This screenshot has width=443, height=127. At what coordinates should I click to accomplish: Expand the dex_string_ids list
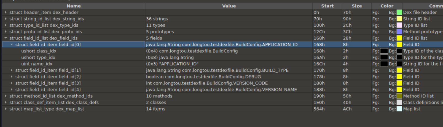point(6,19)
